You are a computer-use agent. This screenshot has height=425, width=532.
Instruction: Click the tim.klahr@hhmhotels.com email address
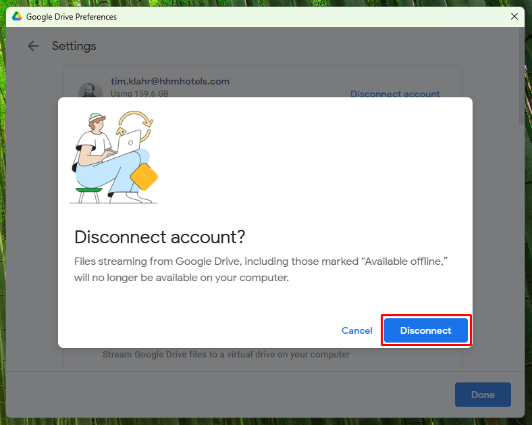pos(170,81)
